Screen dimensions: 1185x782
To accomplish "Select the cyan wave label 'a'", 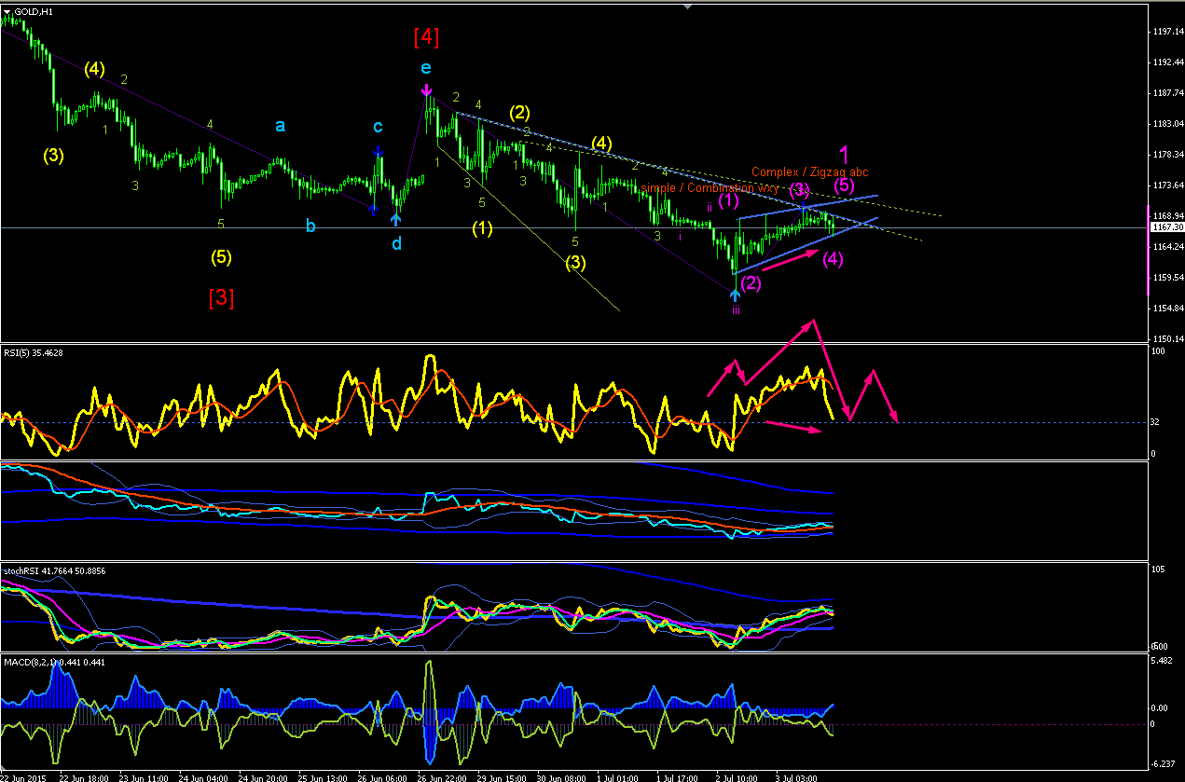I will click(280, 126).
